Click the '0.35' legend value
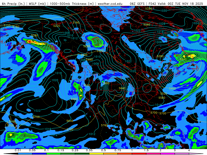The image size is (207, 155). [x=89, y=150]
